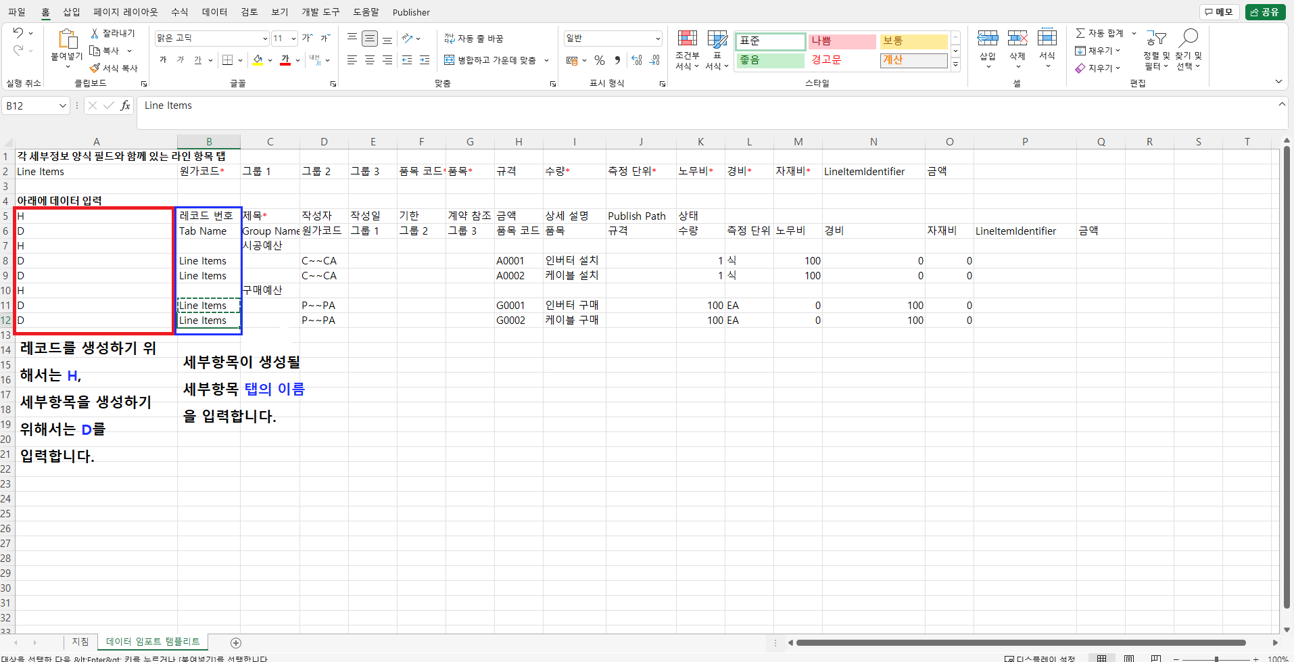The width and height of the screenshot is (1294, 662).
Task: Open the font name dropdown (맑은 고딕)
Action: [x=265, y=39]
